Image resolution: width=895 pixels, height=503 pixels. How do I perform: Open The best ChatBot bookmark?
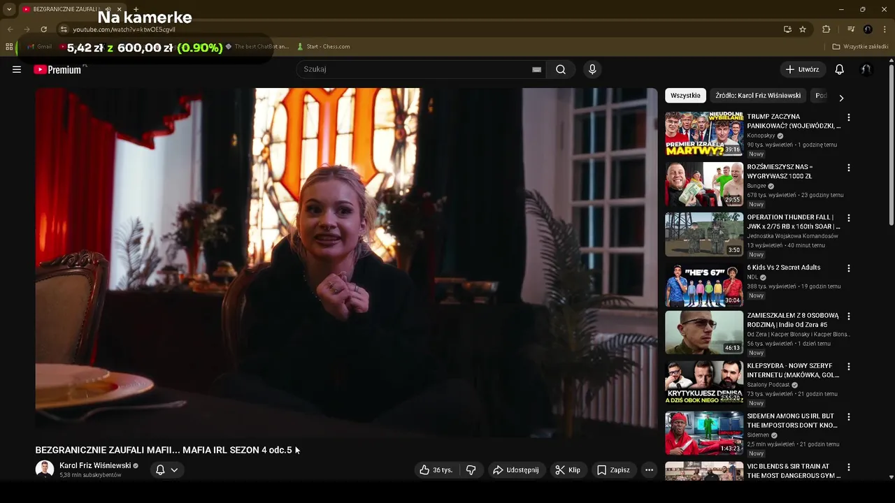click(x=257, y=47)
